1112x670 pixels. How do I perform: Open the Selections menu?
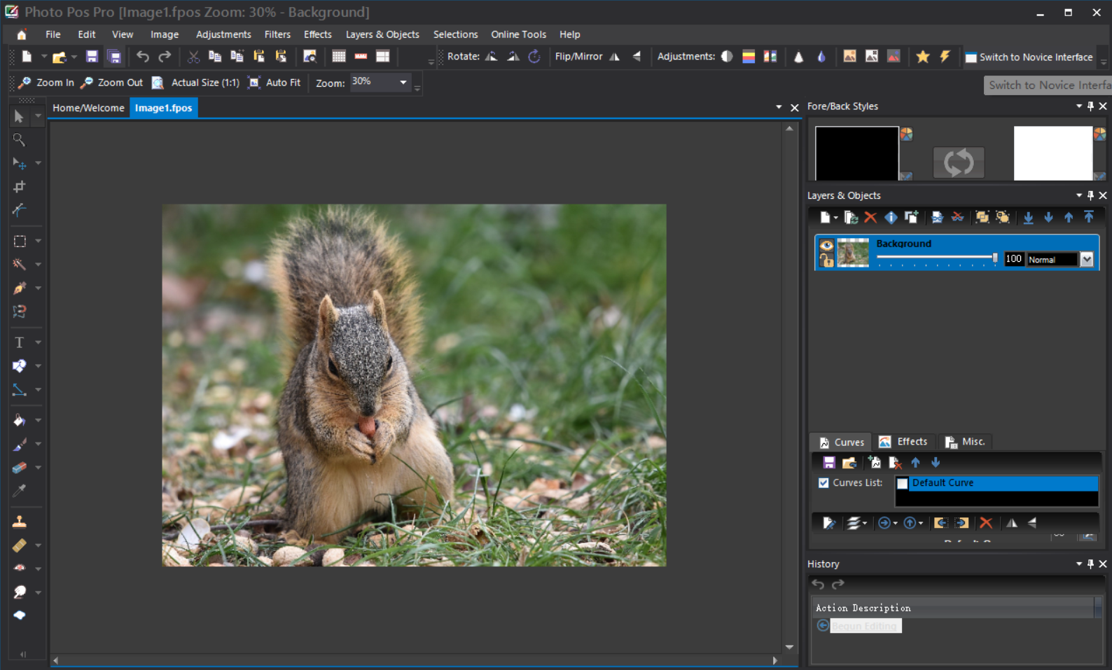tap(455, 34)
